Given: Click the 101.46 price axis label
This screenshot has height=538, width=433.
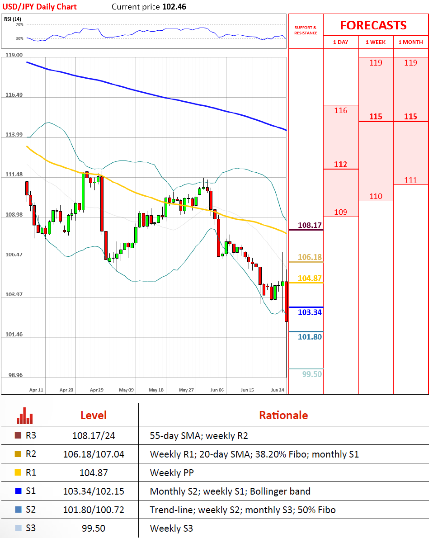Looking at the screenshot, I should 14,334.
